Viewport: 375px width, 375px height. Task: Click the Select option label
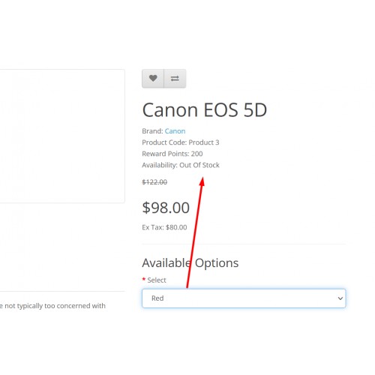157,280
